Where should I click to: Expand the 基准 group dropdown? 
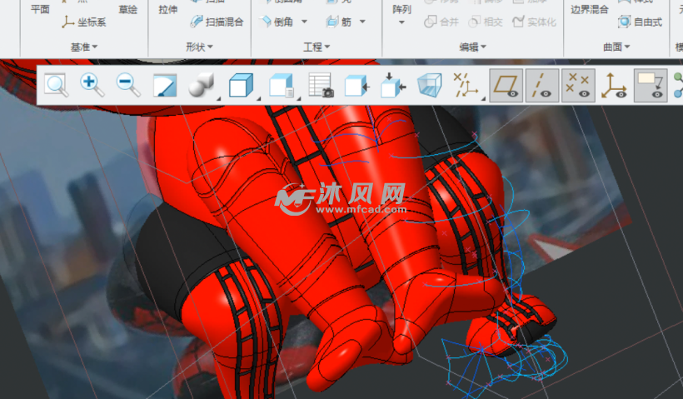point(83,47)
